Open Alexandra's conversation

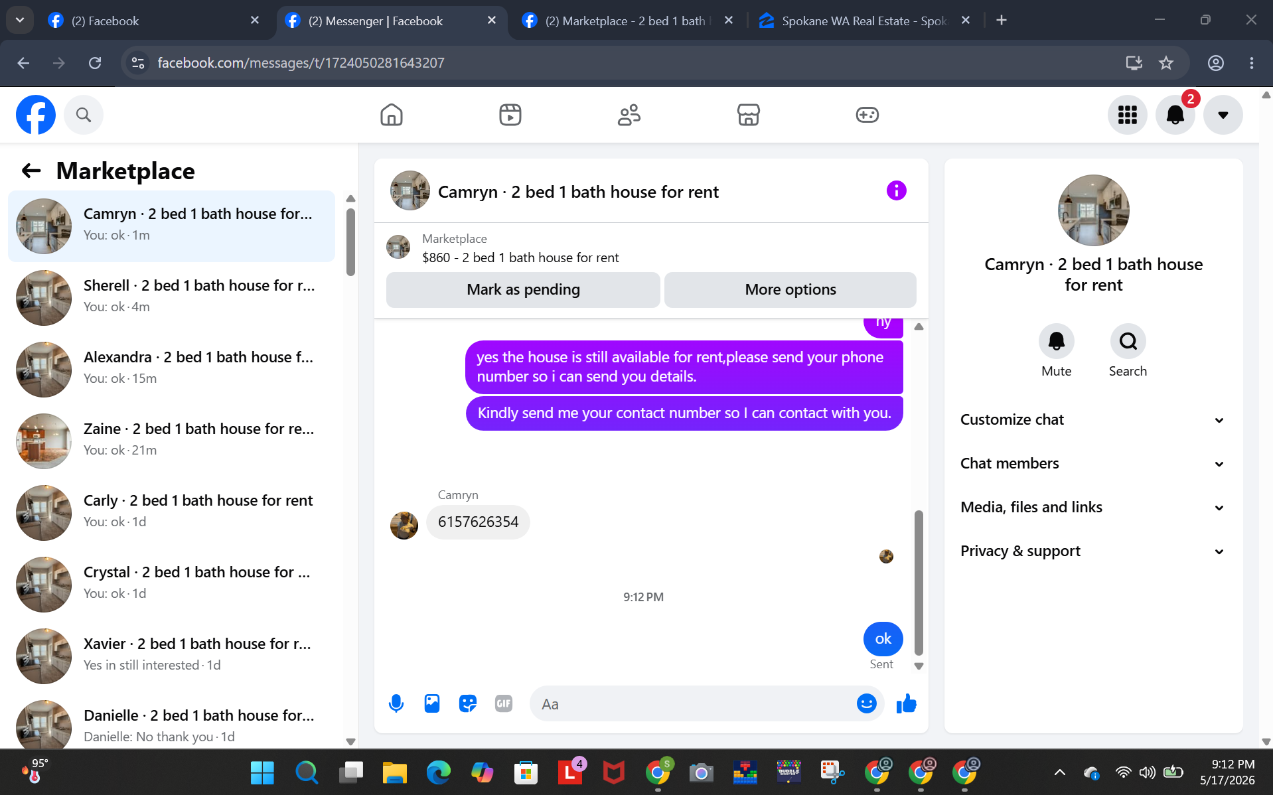(x=171, y=370)
